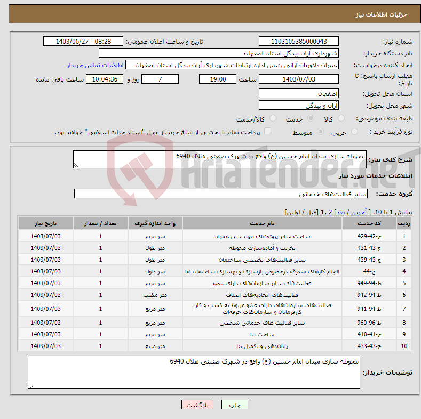Click the واحد اندازه گیری column header

(155, 223)
